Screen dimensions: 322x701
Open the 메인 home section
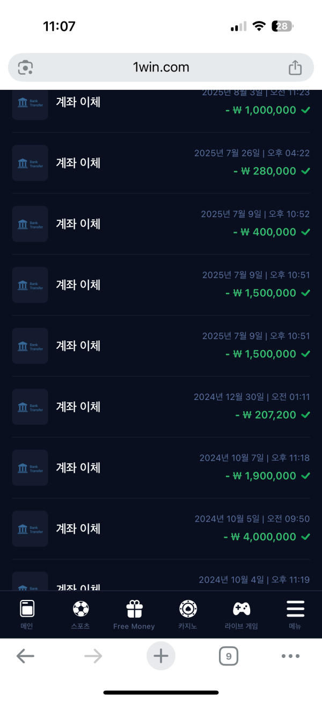26,613
